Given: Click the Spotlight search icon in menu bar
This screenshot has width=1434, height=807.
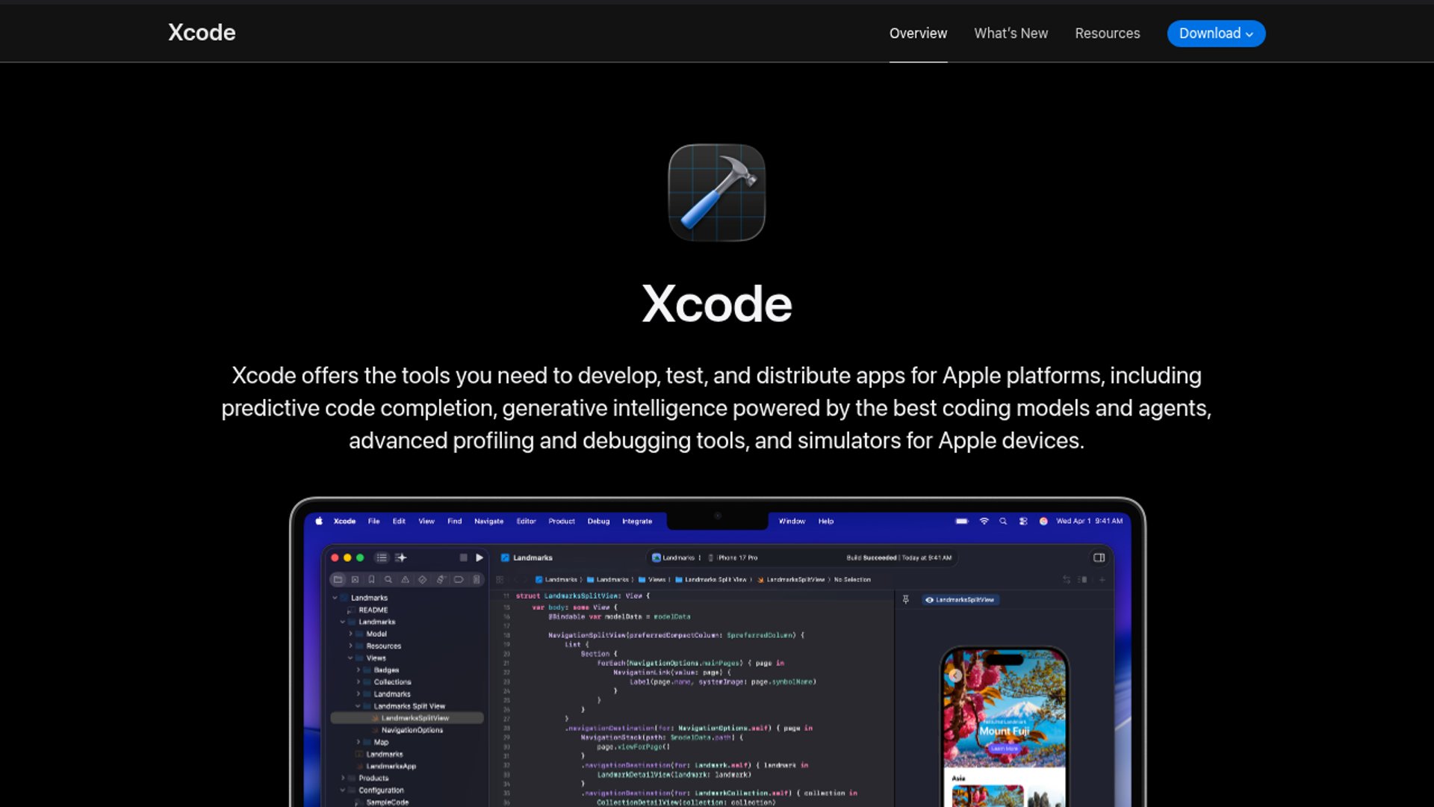Looking at the screenshot, I should [1003, 521].
